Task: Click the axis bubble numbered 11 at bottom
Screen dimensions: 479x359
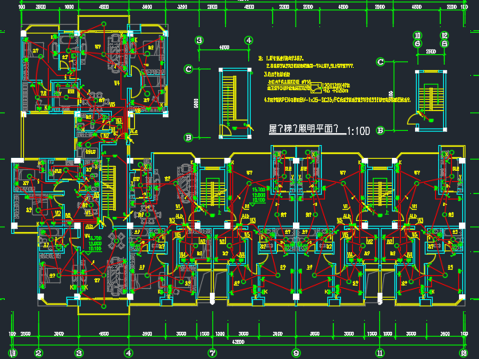Action: click(x=380, y=353)
